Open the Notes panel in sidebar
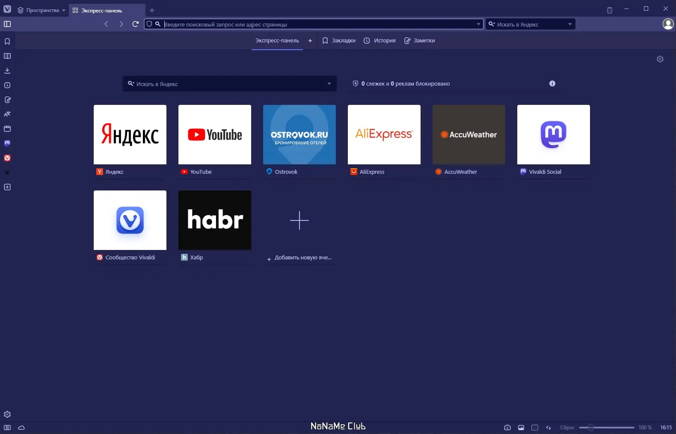This screenshot has width=676, height=434. 7,100
